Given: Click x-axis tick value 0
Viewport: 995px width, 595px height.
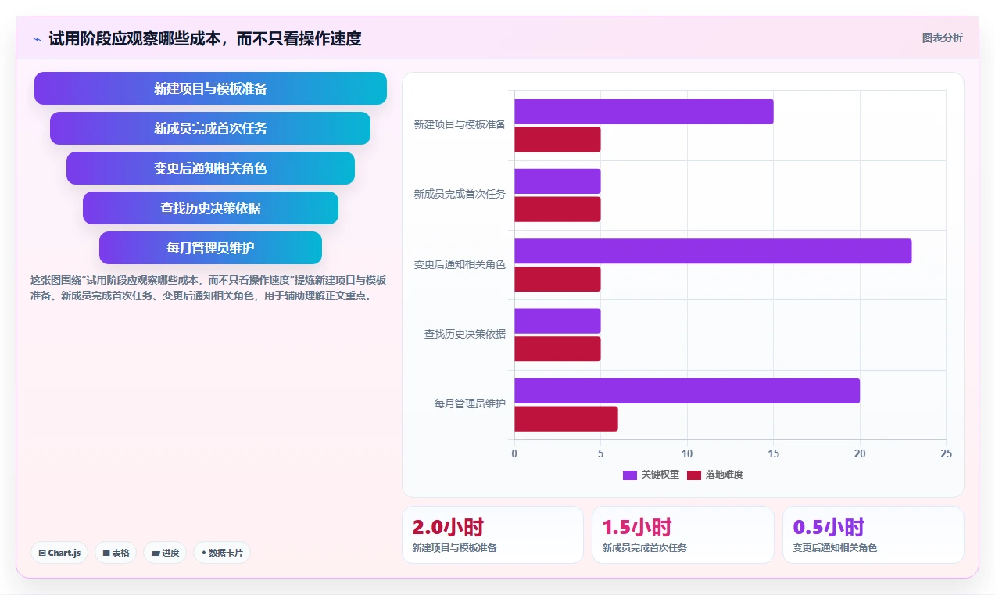Looking at the screenshot, I should (514, 453).
